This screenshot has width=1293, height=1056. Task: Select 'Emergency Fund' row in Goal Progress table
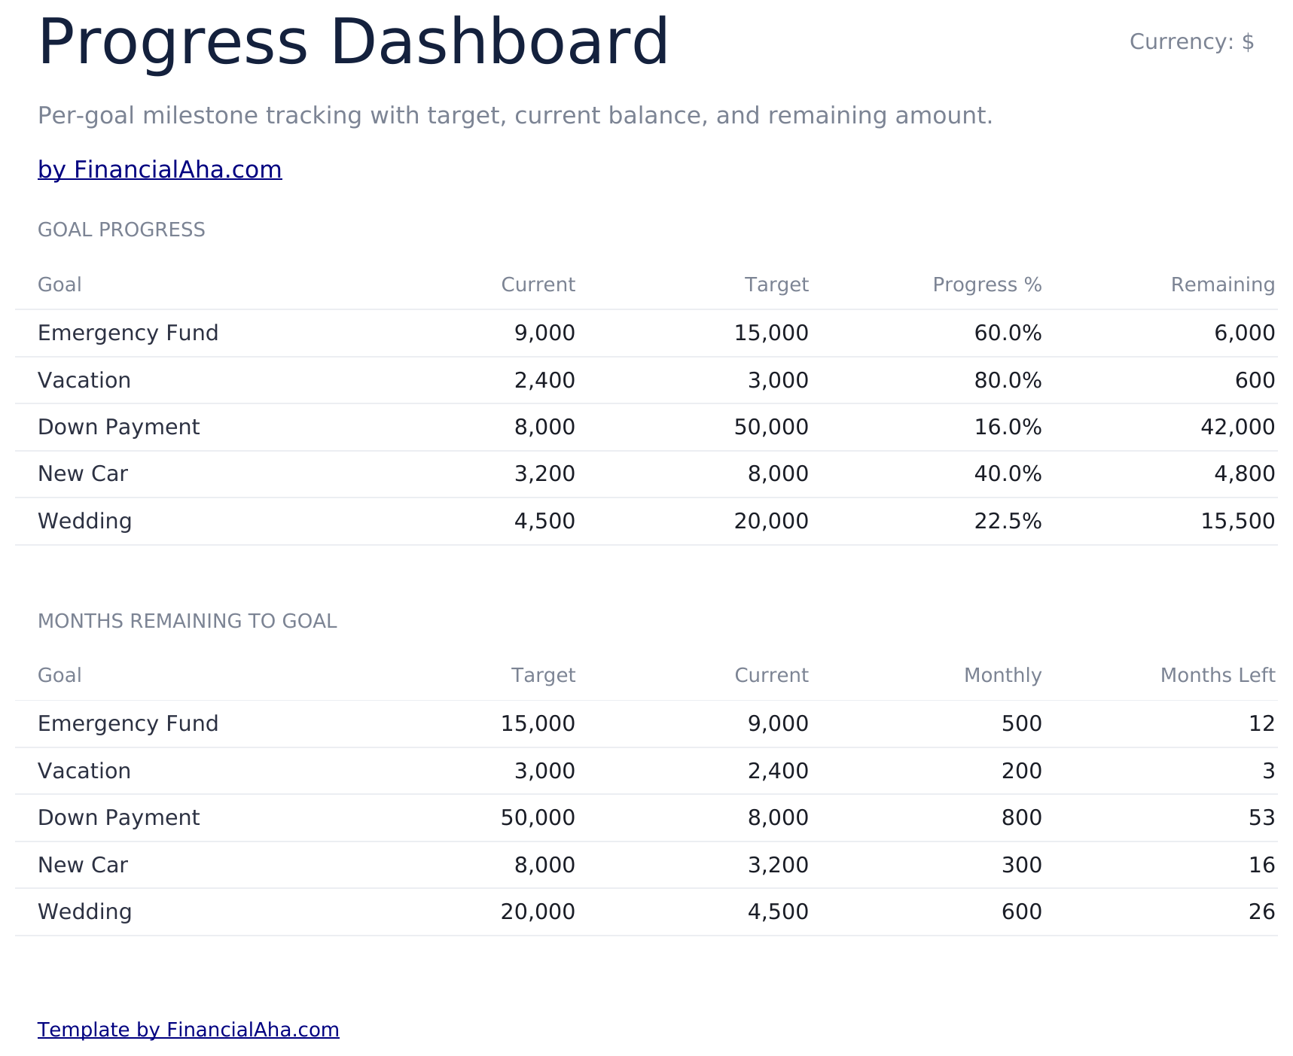point(646,333)
